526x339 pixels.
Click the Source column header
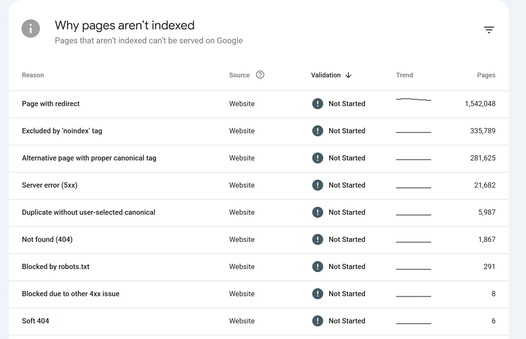pos(239,75)
